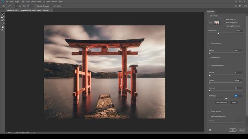
Task: Open the 3D menu
Action: point(44,2)
